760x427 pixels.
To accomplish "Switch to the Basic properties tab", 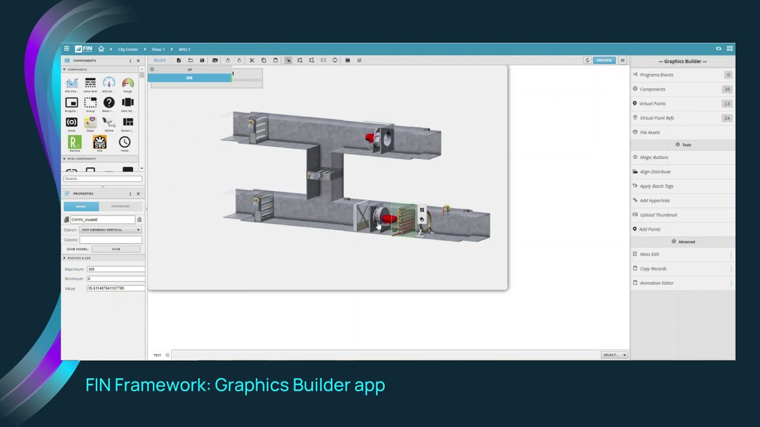I will click(81, 206).
